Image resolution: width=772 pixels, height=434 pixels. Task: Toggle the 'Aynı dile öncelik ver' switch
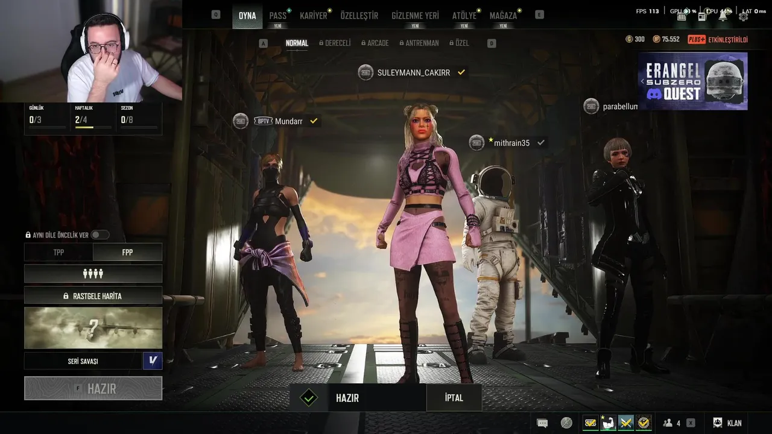click(x=100, y=235)
